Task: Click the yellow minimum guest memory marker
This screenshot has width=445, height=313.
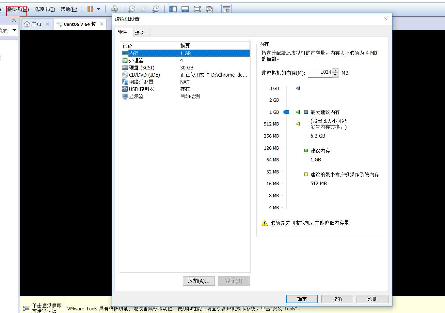Action: pyautogui.click(x=298, y=124)
